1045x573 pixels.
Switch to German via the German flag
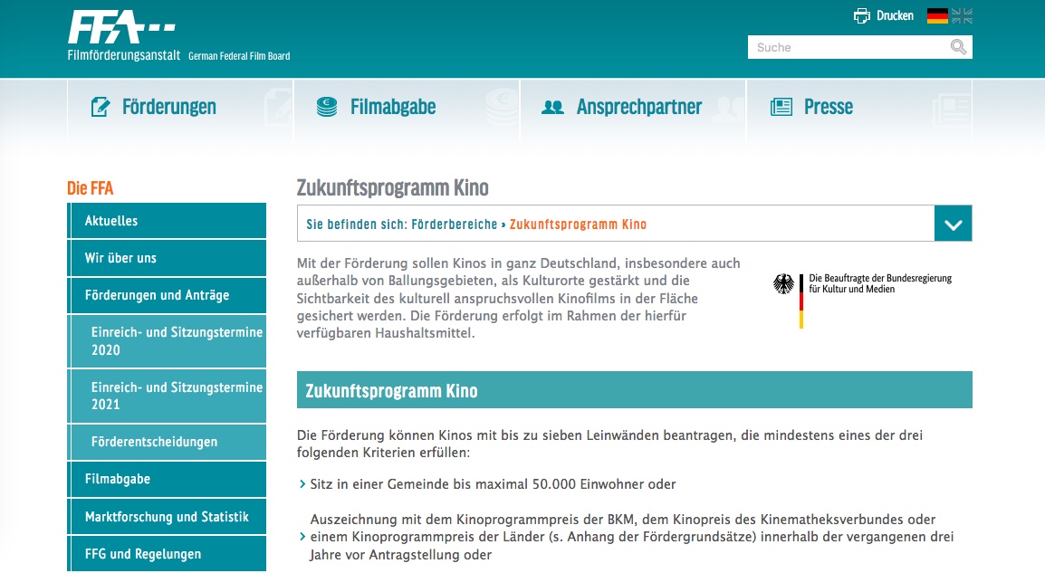[x=937, y=15]
